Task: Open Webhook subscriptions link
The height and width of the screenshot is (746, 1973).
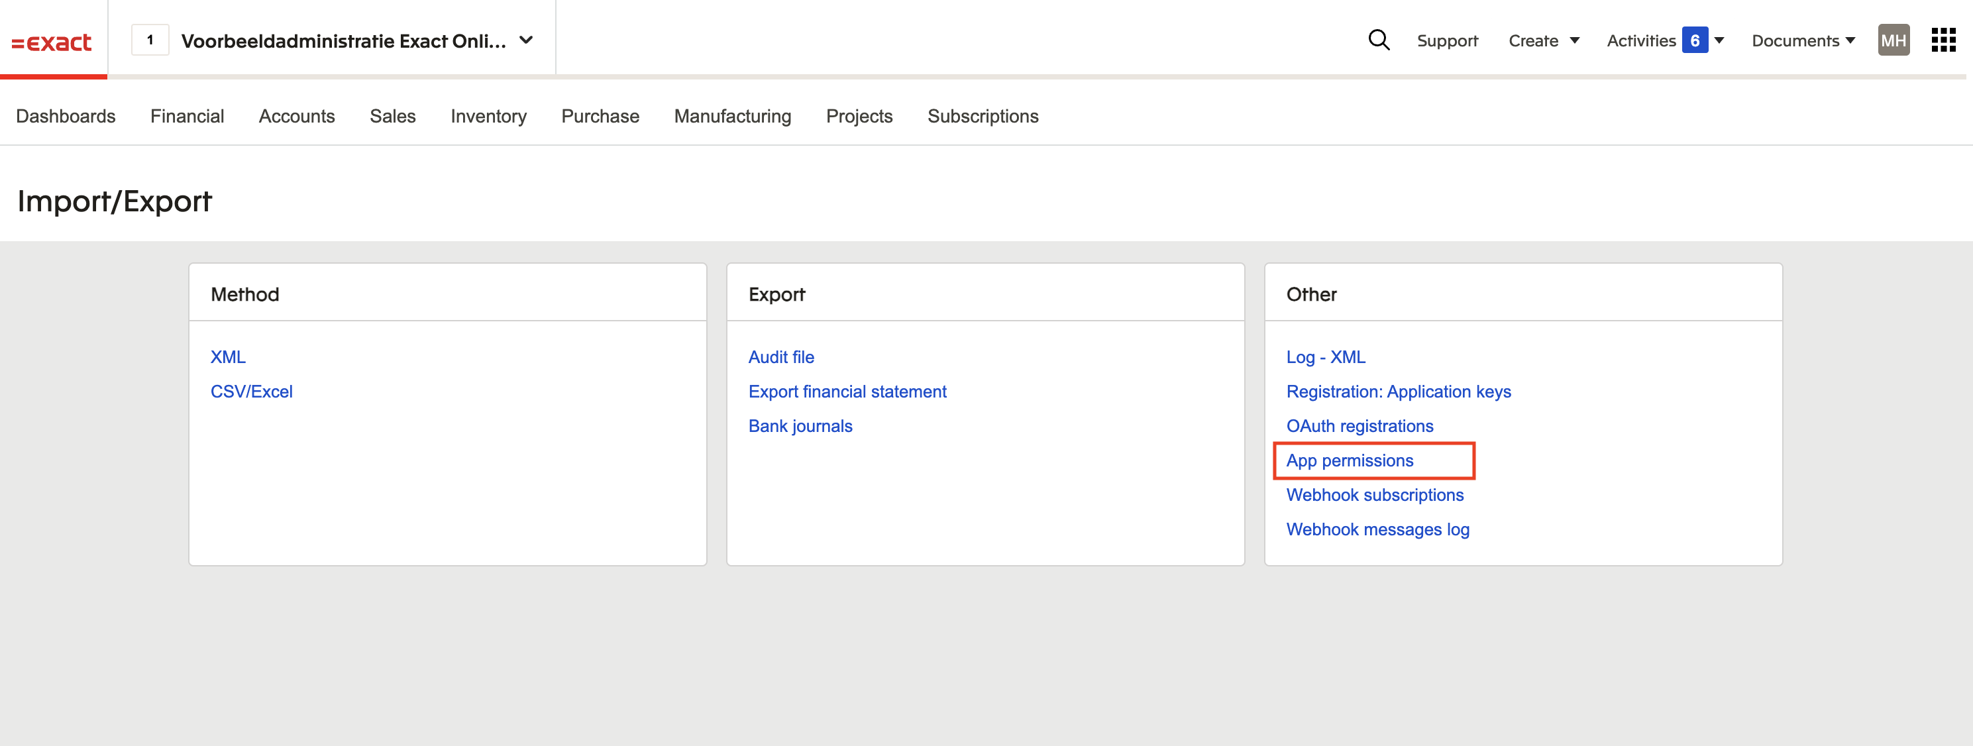Action: coord(1374,495)
